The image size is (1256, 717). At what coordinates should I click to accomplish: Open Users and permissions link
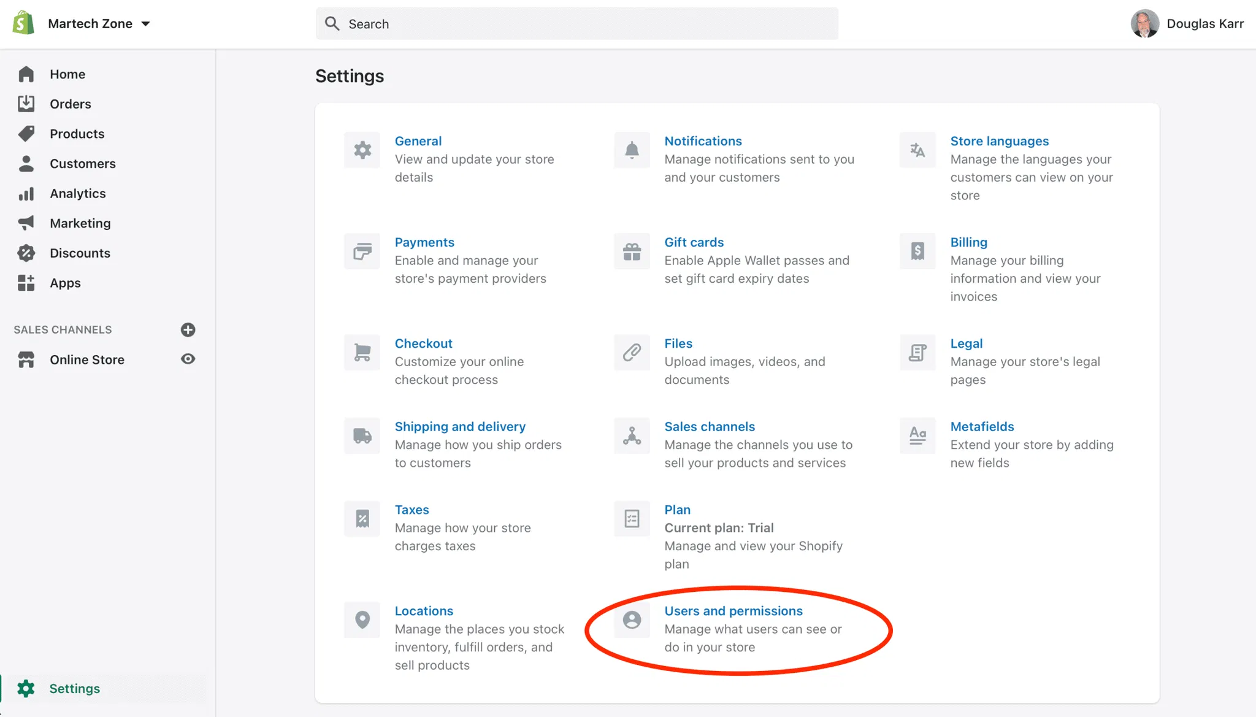(733, 612)
